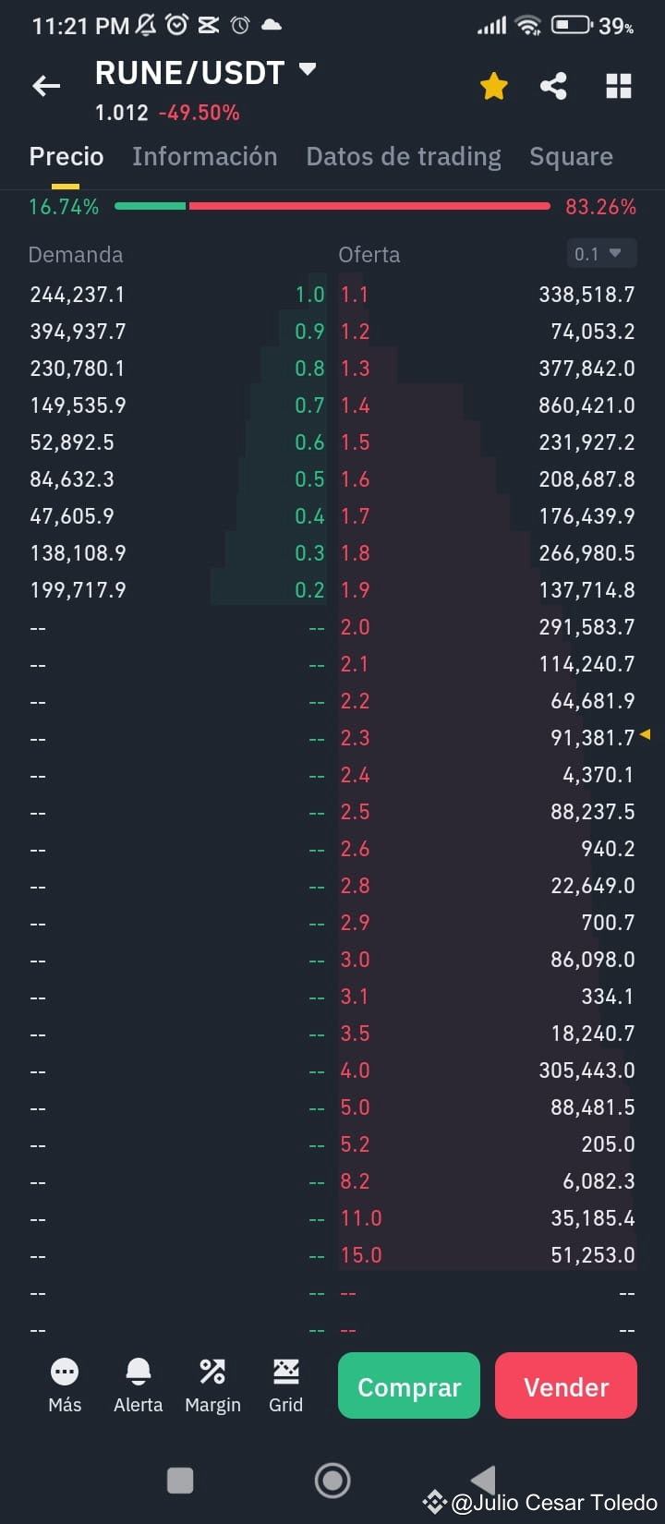Tap the Android recents square button
The width and height of the screenshot is (665, 1524).
[180, 1481]
